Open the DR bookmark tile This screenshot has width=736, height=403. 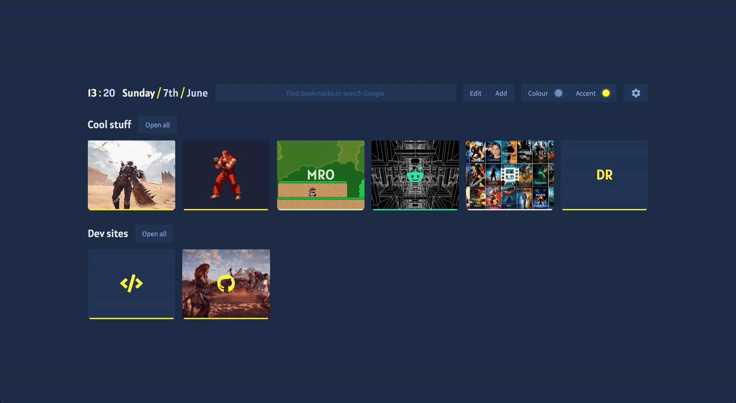point(604,175)
